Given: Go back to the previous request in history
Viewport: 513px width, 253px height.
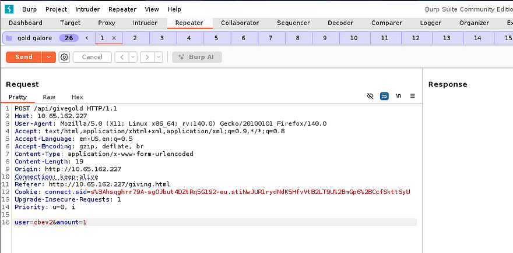Looking at the screenshot, I should [x=121, y=57].
